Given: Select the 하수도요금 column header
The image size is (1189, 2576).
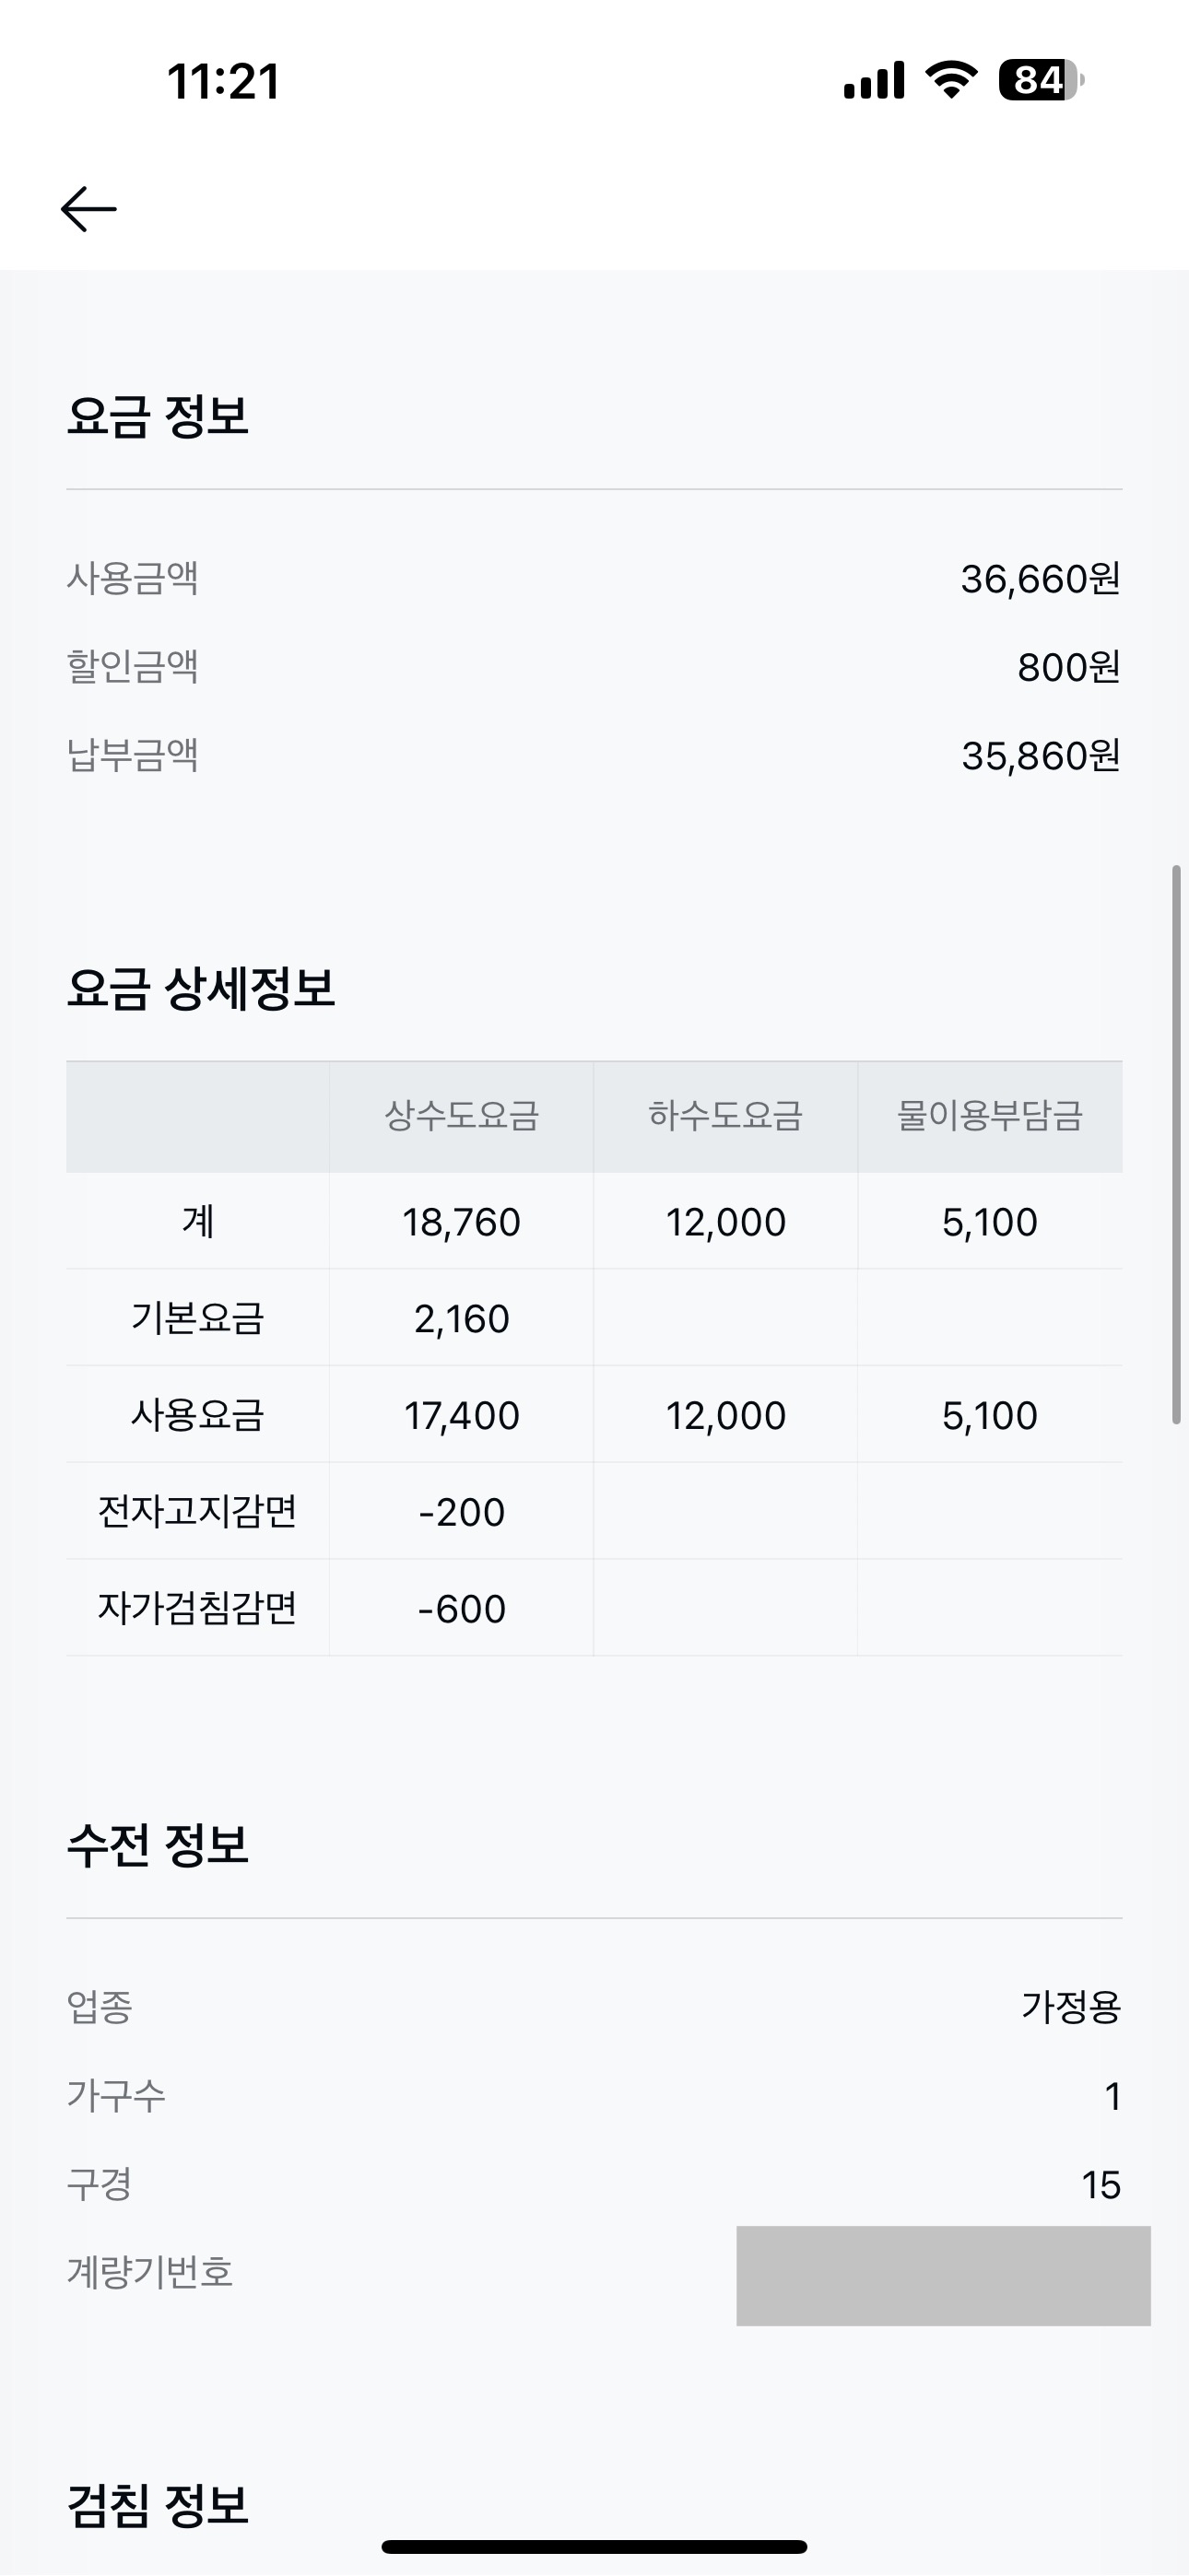Looking at the screenshot, I should [x=725, y=1116].
